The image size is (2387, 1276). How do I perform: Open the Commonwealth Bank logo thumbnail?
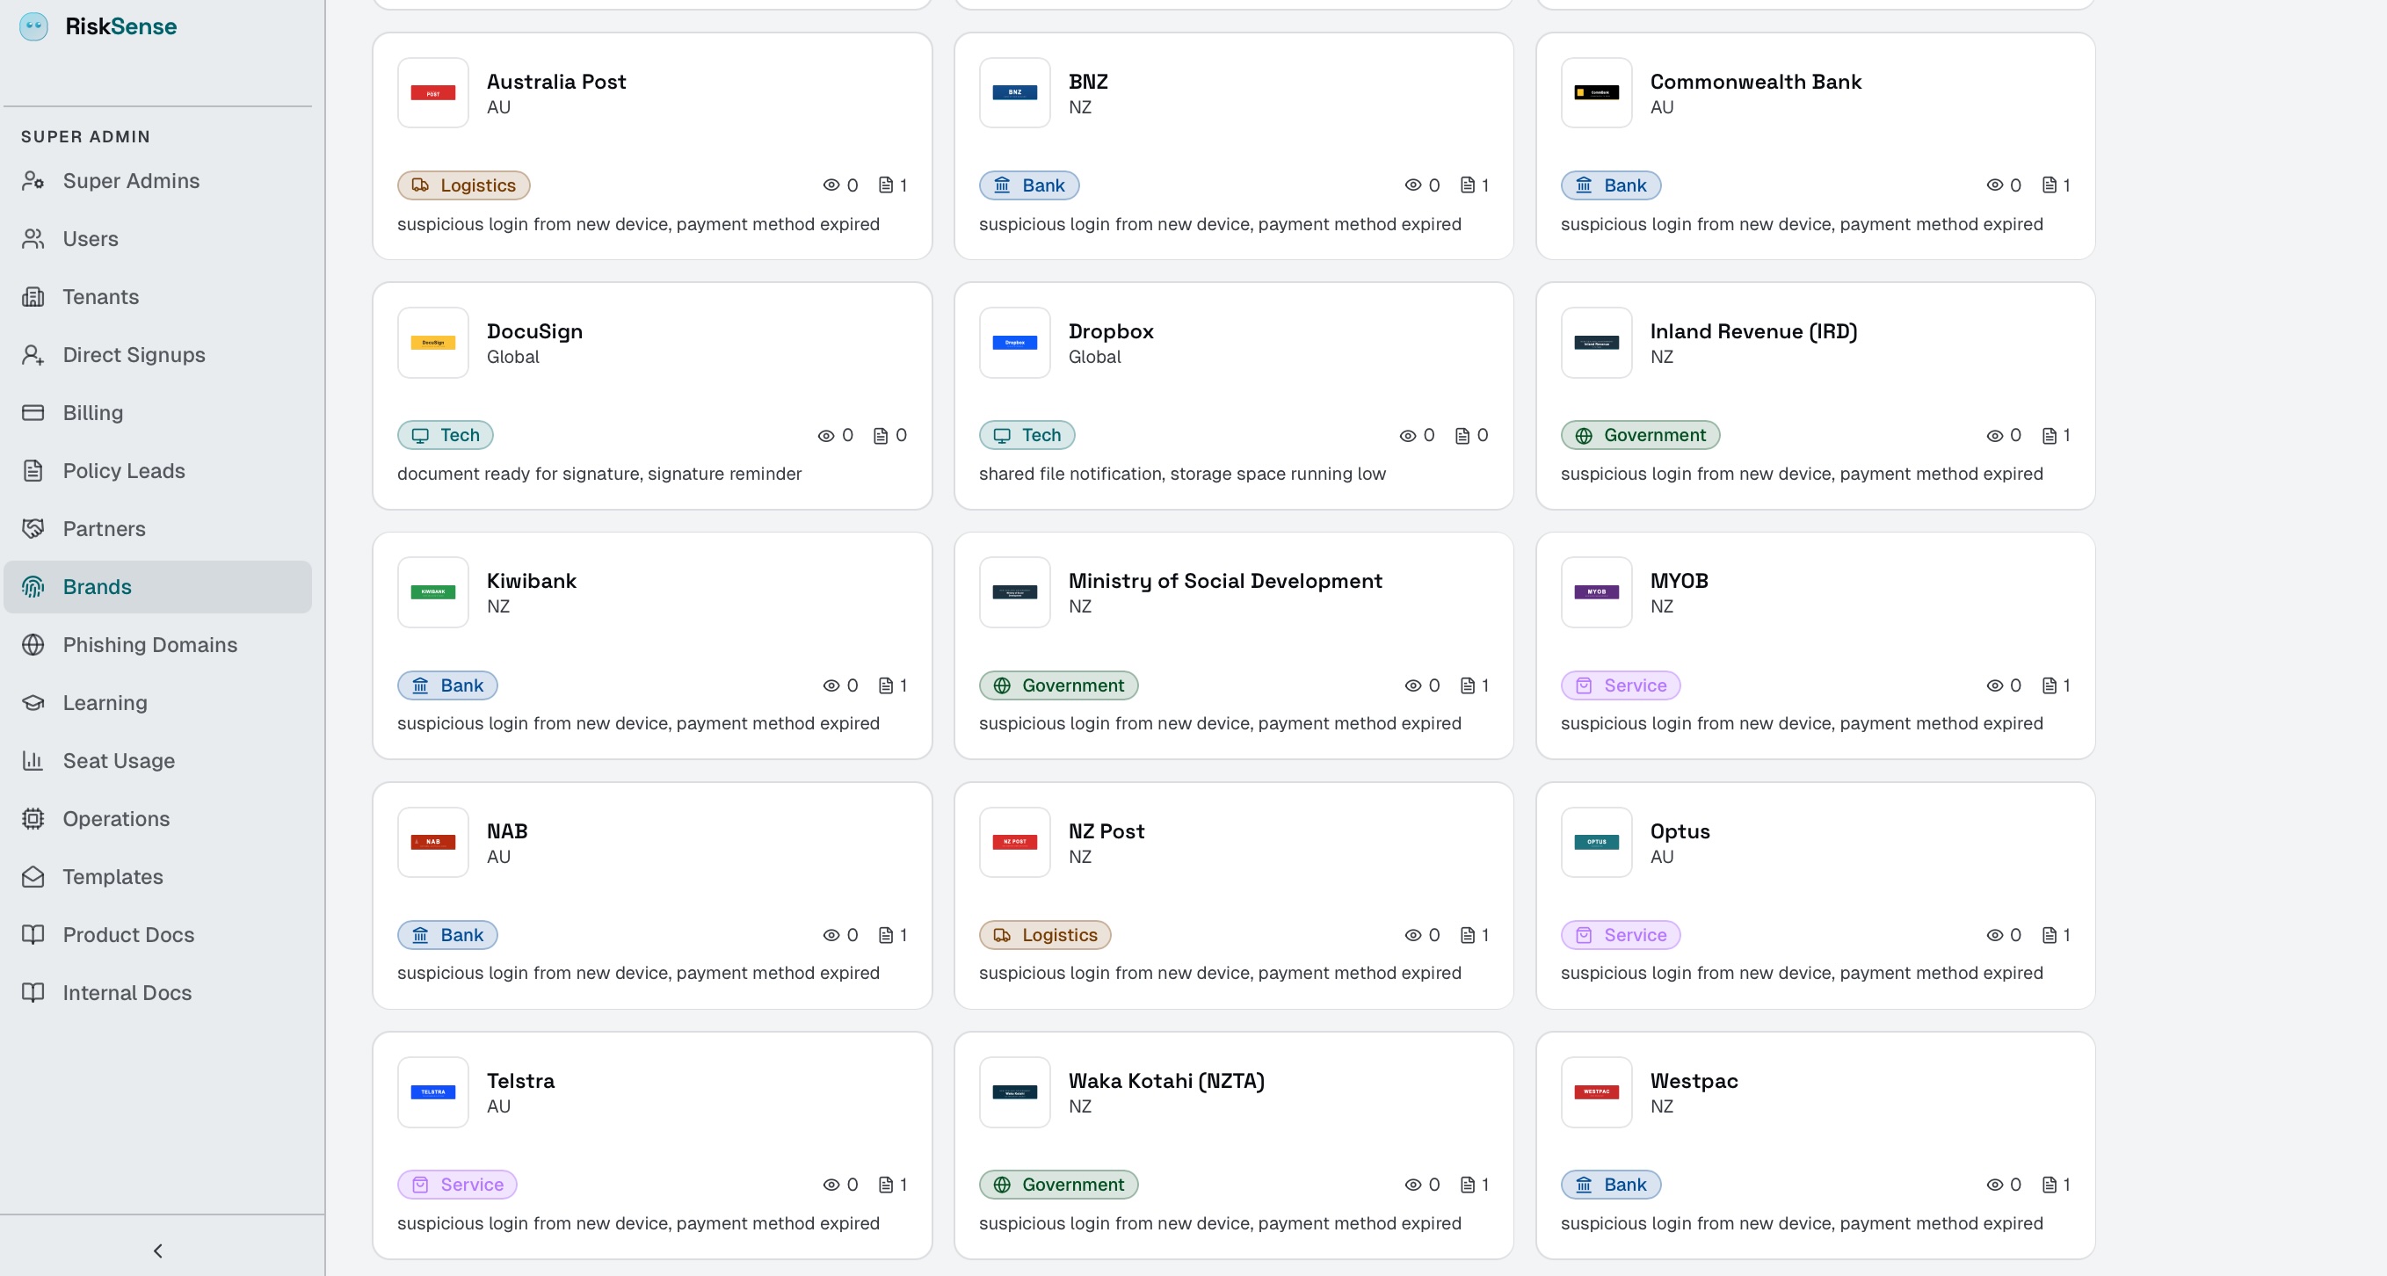pos(1597,92)
